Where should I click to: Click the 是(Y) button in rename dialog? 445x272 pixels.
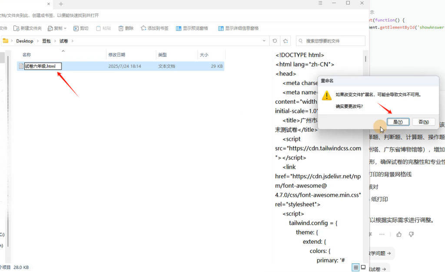pyautogui.click(x=398, y=122)
